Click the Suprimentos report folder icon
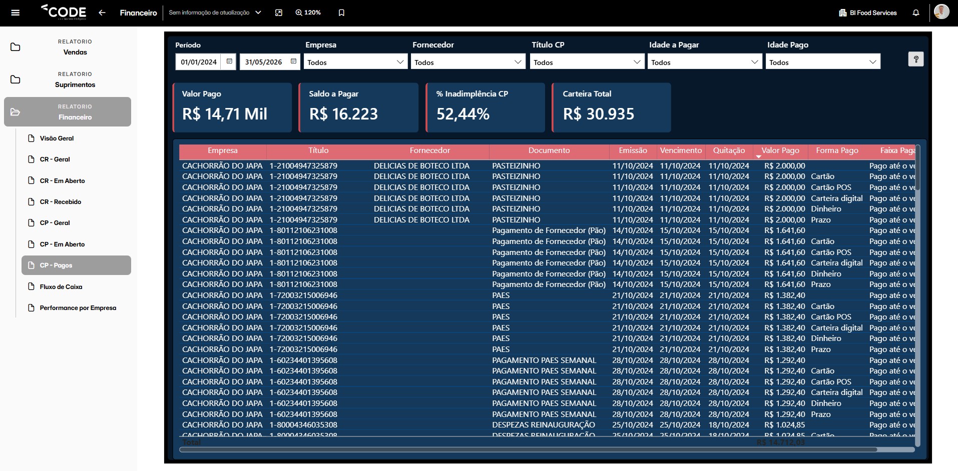The height and width of the screenshot is (471, 958). pos(16,79)
